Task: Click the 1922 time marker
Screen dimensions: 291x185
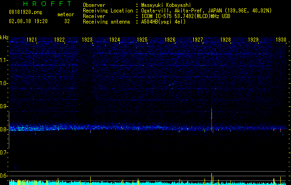Action: point(59,39)
